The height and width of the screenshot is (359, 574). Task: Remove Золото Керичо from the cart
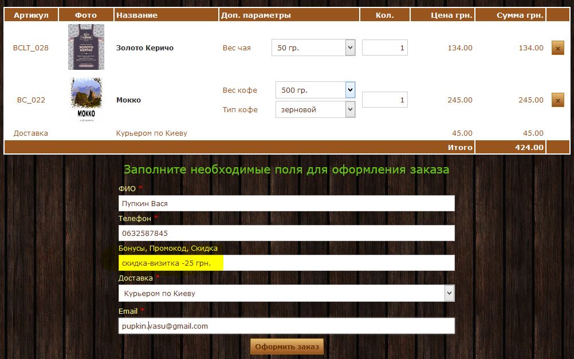coord(557,48)
